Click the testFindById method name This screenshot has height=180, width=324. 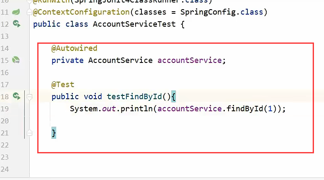click(x=134, y=97)
